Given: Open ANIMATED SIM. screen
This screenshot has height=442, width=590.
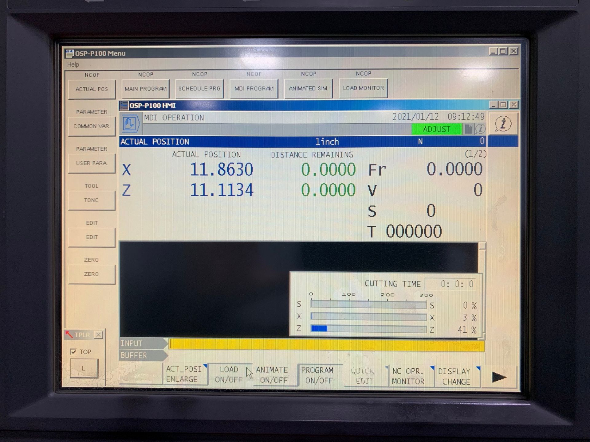Looking at the screenshot, I should point(308,88).
